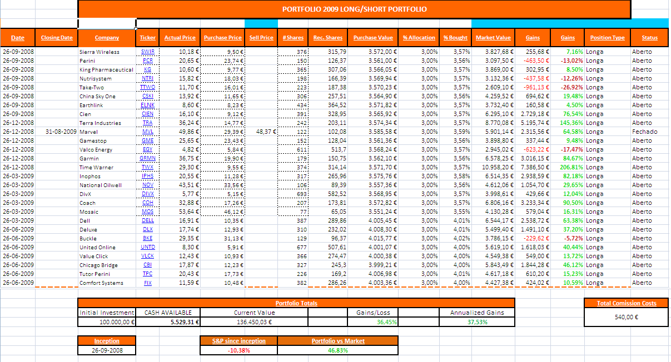The width and height of the screenshot is (671, 362).
Task: Follow the TTWO ticker link
Action: 147,87
